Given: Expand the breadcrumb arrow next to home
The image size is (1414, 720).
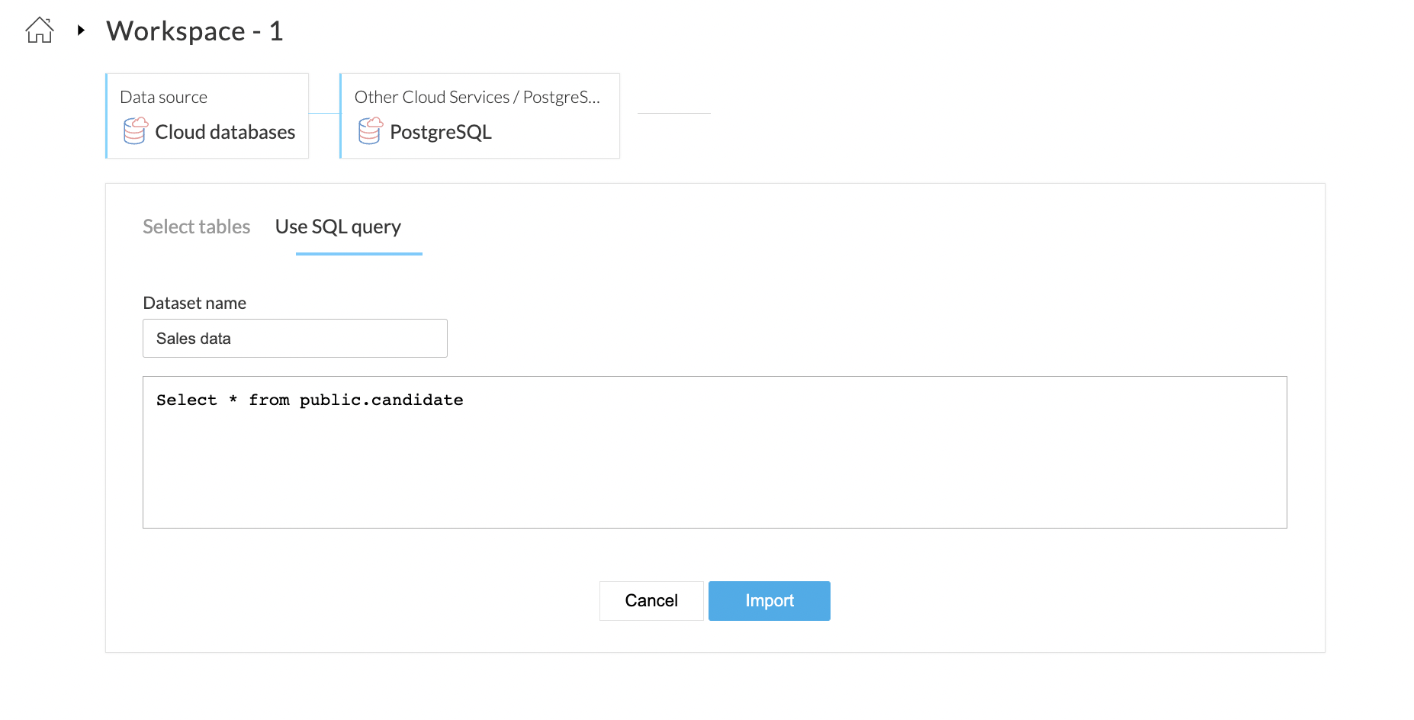Looking at the screenshot, I should [x=81, y=31].
